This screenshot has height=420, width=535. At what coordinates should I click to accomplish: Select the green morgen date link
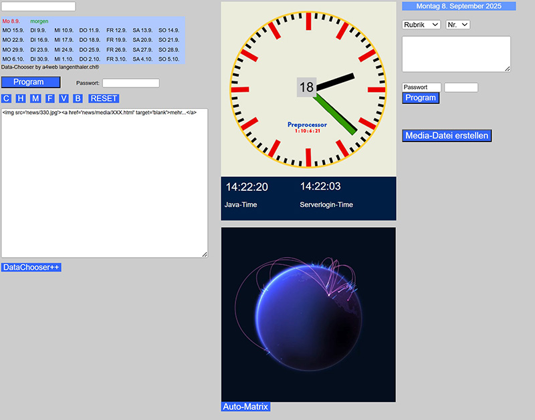pos(39,21)
